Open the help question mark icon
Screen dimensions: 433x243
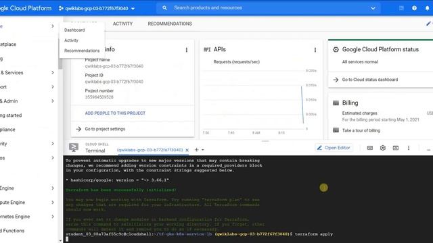pos(414,8)
